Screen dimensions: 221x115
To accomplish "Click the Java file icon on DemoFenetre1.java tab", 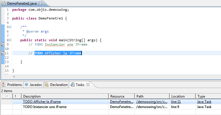I will click(x=4, y=3).
